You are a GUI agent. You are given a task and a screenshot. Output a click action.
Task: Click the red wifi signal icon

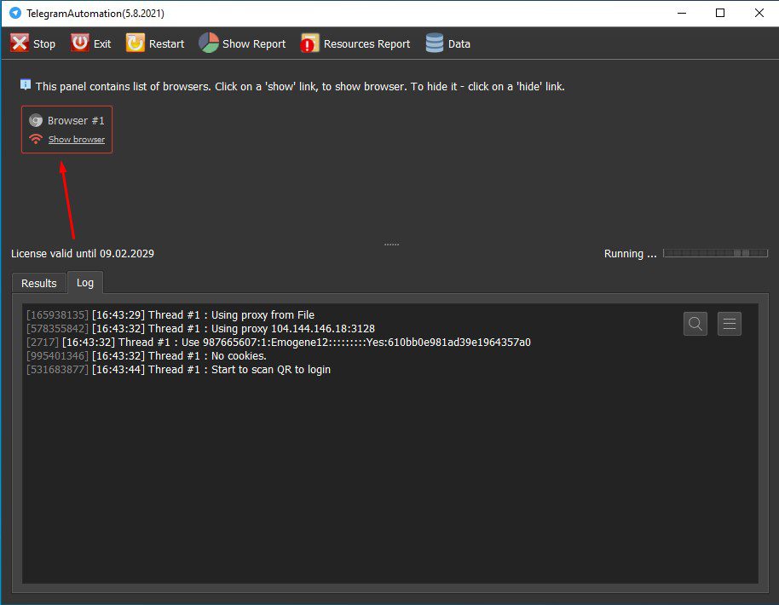click(x=36, y=139)
